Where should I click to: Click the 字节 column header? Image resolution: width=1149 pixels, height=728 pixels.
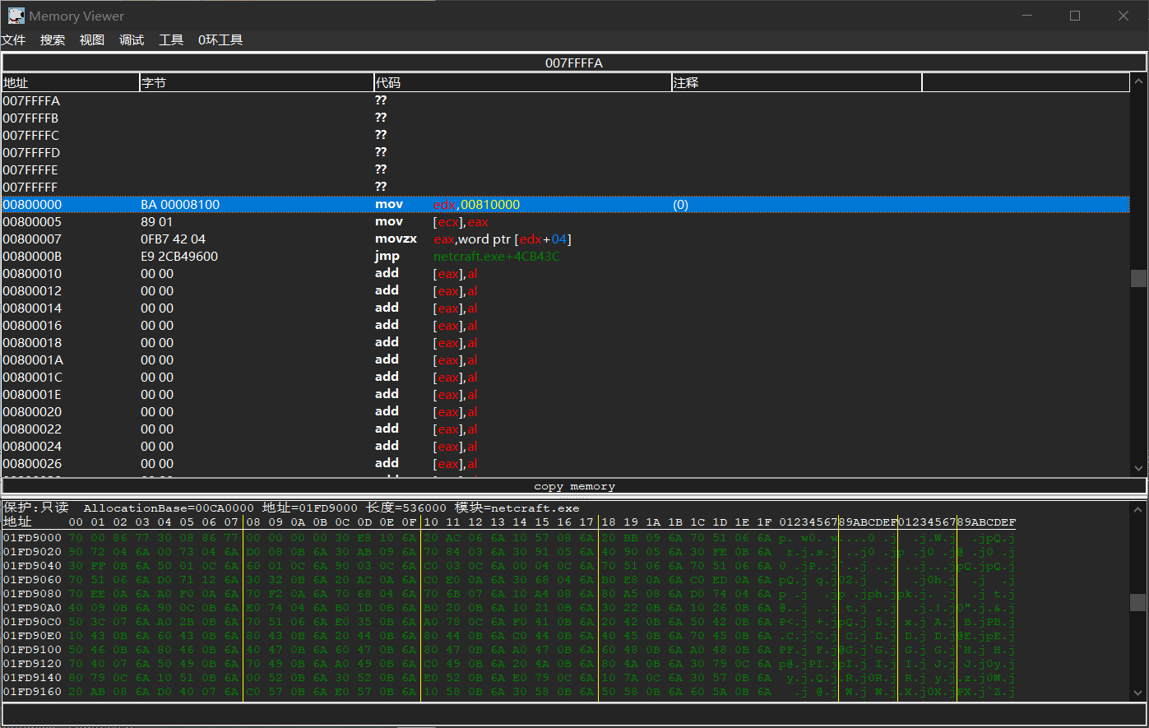tap(257, 83)
